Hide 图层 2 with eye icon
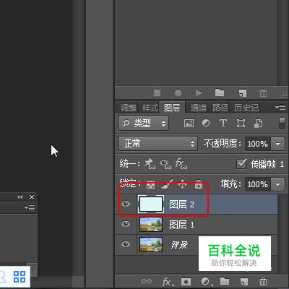Screen dimensions: 289x289 point(126,204)
